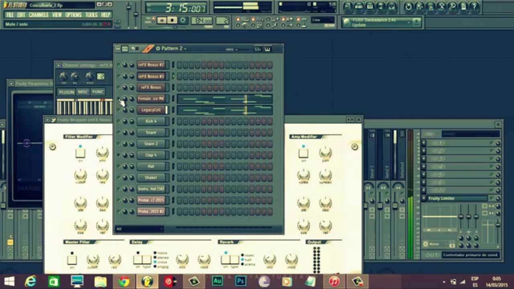Image resolution: width=514 pixels, height=289 pixels.
Task: Select 'pngpg' delay mode radio option
Action: 161,267
